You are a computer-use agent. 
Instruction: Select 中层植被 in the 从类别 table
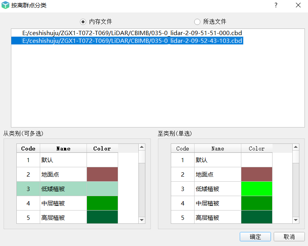pyautogui.click(x=63, y=203)
